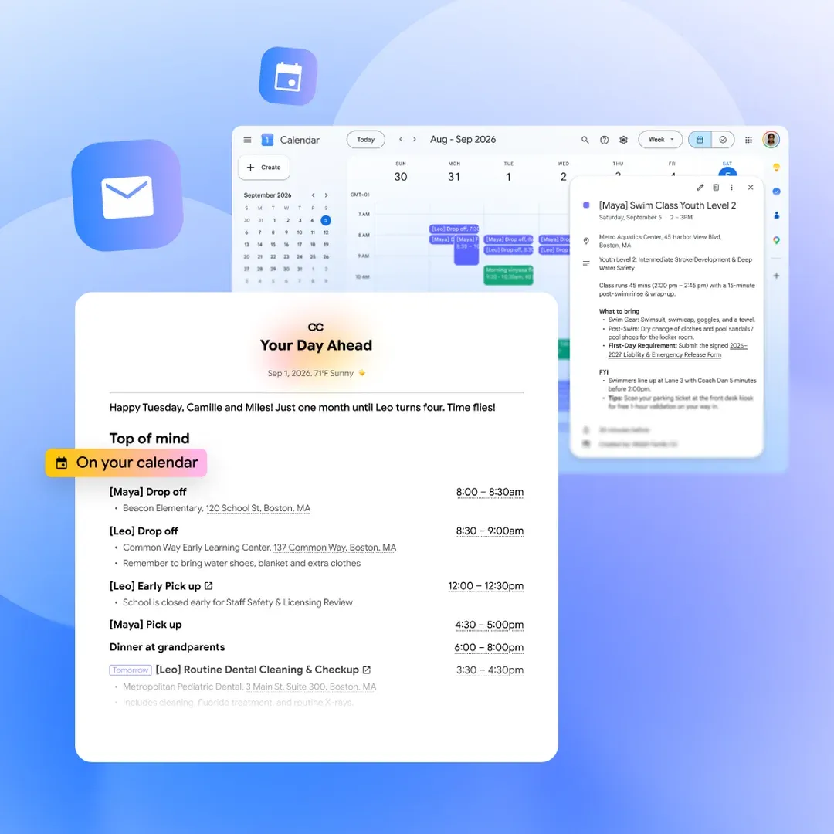The width and height of the screenshot is (834, 834).
Task: Click the 12:00 – 12:30pm time
Action: (486, 585)
